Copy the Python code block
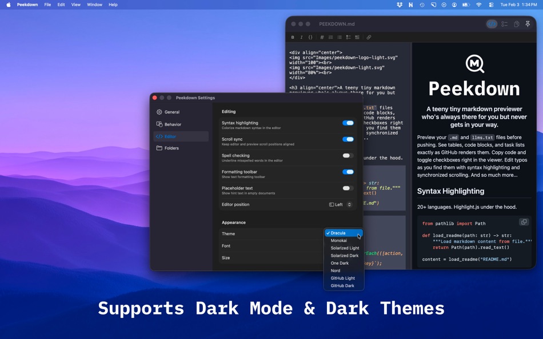This screenshot has width=543, height=339. 524,222
